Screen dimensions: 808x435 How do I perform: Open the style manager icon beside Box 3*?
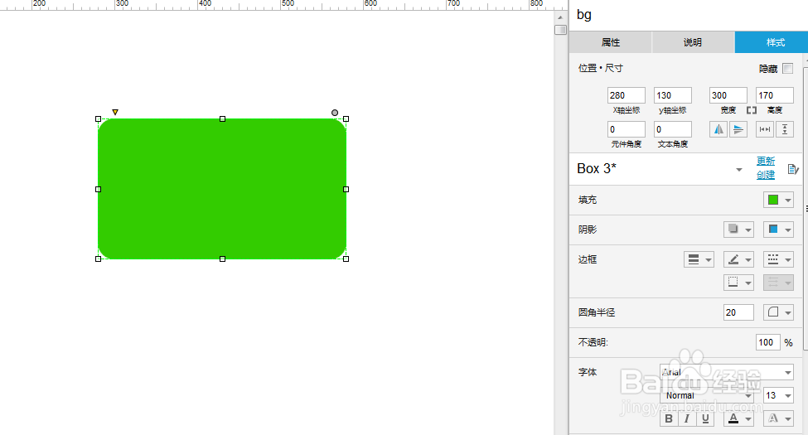[x=793, y=168]
